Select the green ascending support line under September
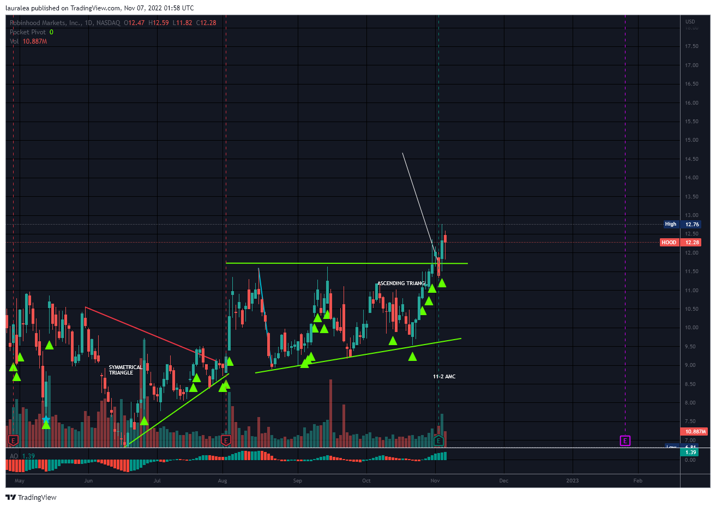The width and height of the screenshot is (716, 507). [358, 355]
